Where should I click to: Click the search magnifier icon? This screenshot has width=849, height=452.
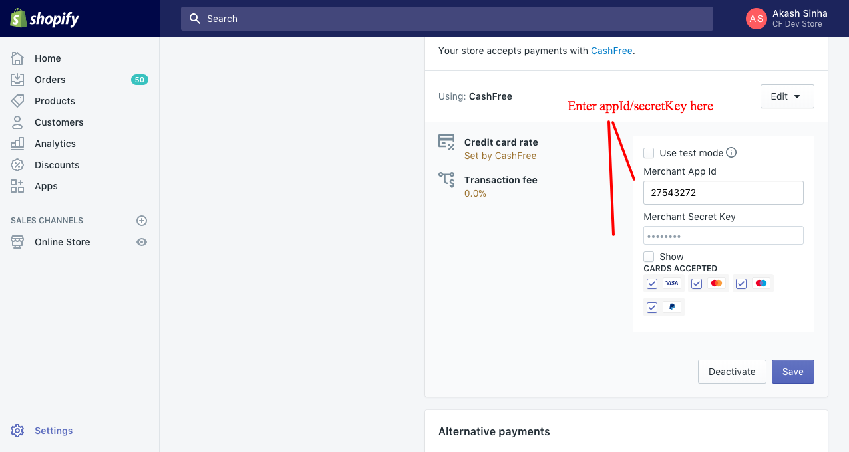click(195, 19)
